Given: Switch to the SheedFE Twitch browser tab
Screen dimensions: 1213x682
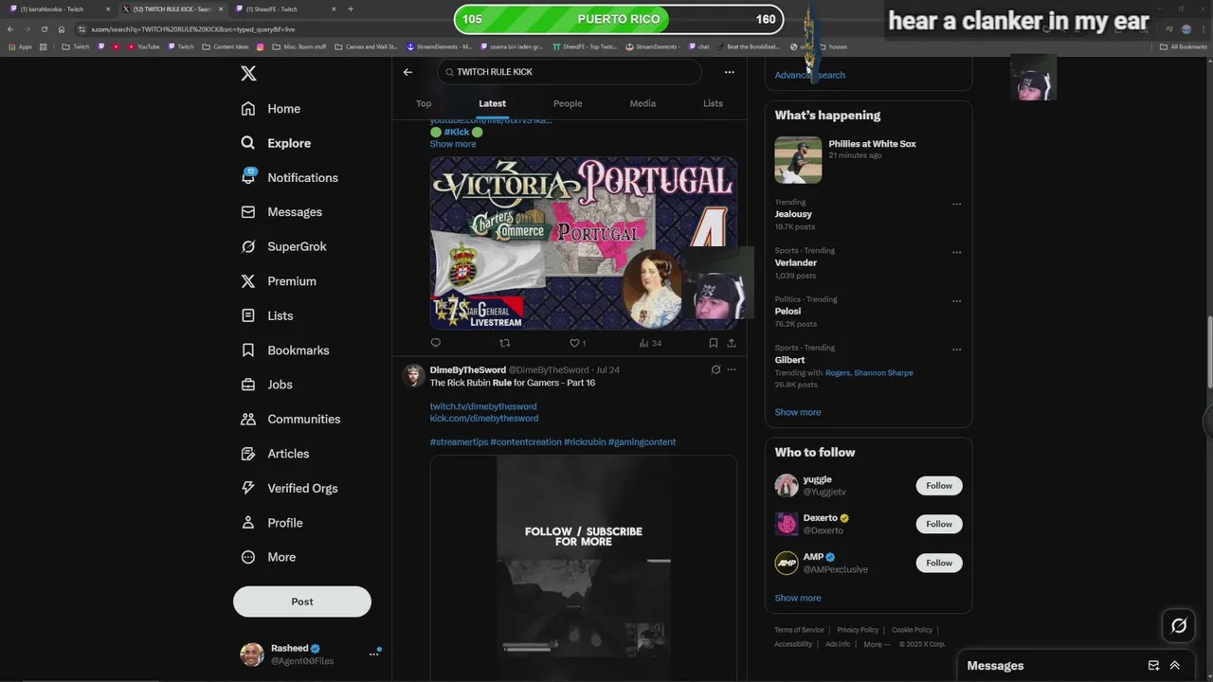Looking at the screenshot, I should tap(284, 9).
